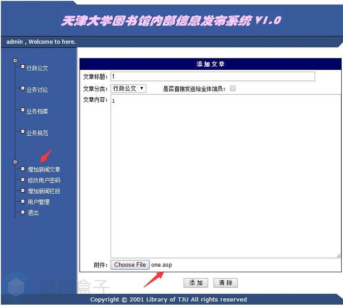The width and height of the screenshot is (343, 306).
Task: Open 业务讨论 category in sidebar
Action: tap(37, 90)
